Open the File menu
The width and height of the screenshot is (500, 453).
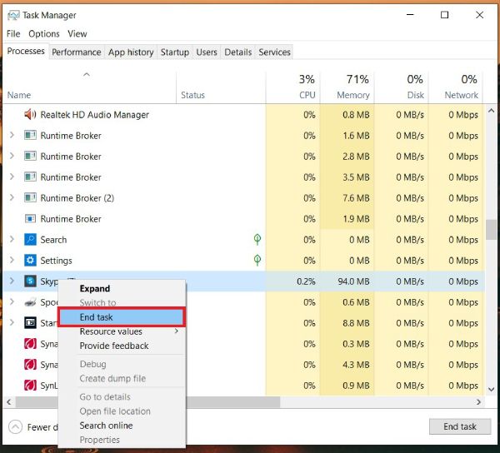pos(13,34)
